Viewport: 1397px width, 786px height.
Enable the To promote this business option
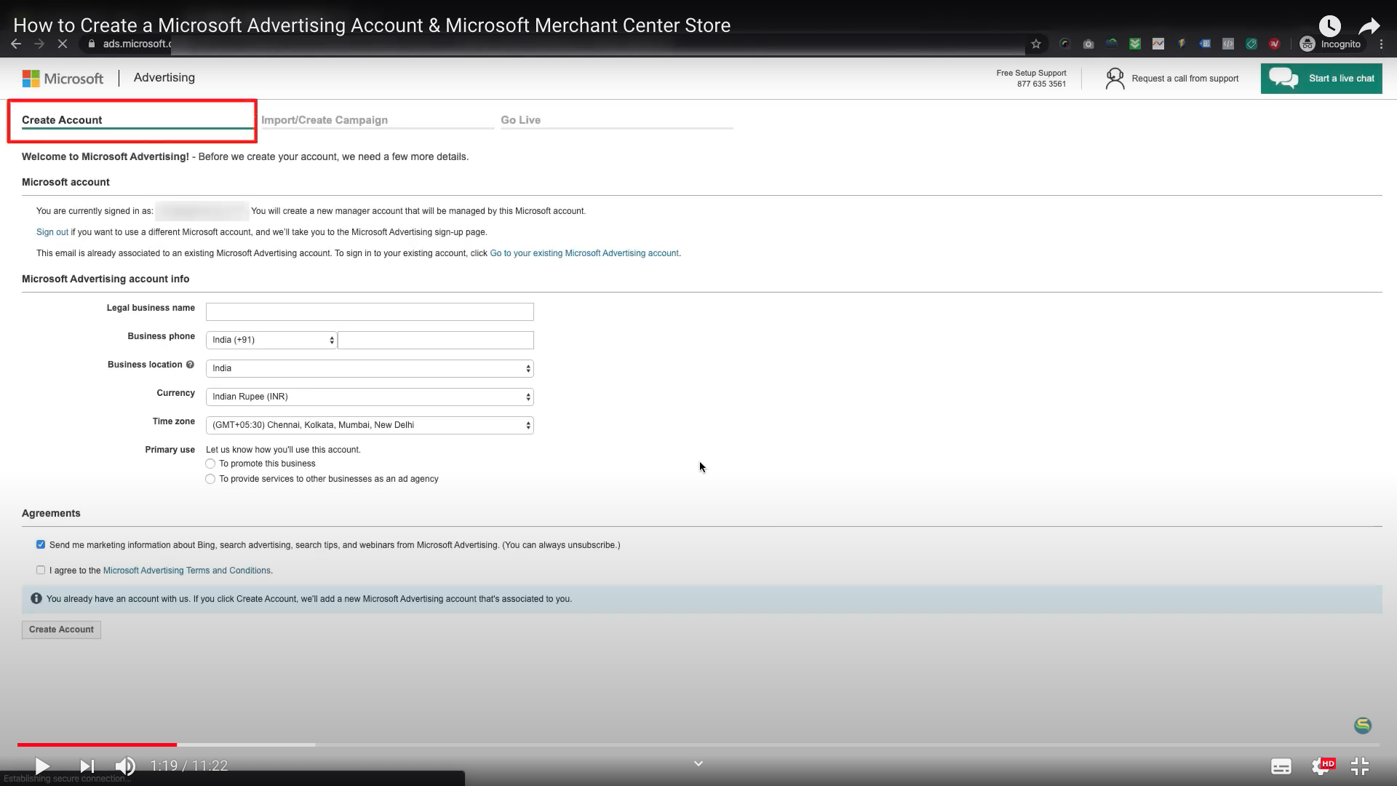210,464
